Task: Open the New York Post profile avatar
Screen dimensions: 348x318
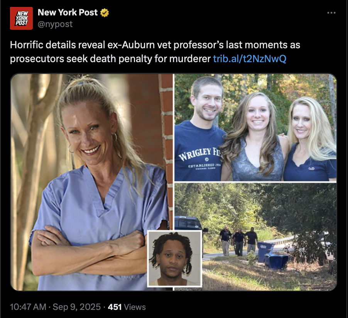Action: [x=21, y=18]
